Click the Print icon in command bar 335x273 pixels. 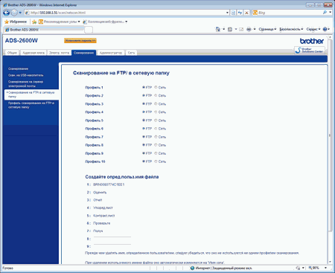[x=249, y=29]
